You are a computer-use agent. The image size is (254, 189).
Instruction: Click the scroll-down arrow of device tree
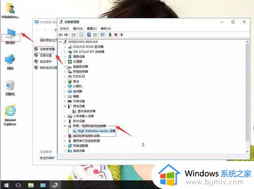pos(247,151)
